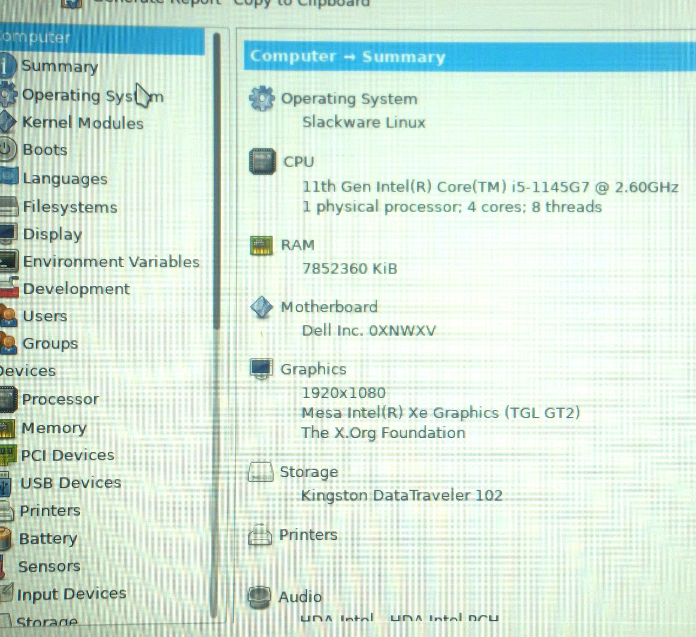This screenshot has height=637, width=696.
Task: Click the 'Computer → Summary' header bar
Action: coord(470,56)
